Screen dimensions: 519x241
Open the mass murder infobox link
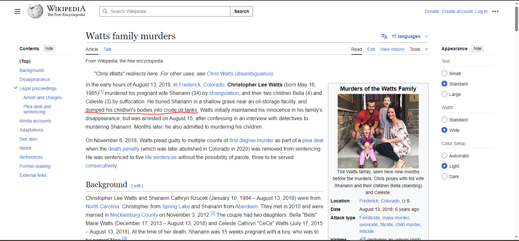(x=396, y=218)
